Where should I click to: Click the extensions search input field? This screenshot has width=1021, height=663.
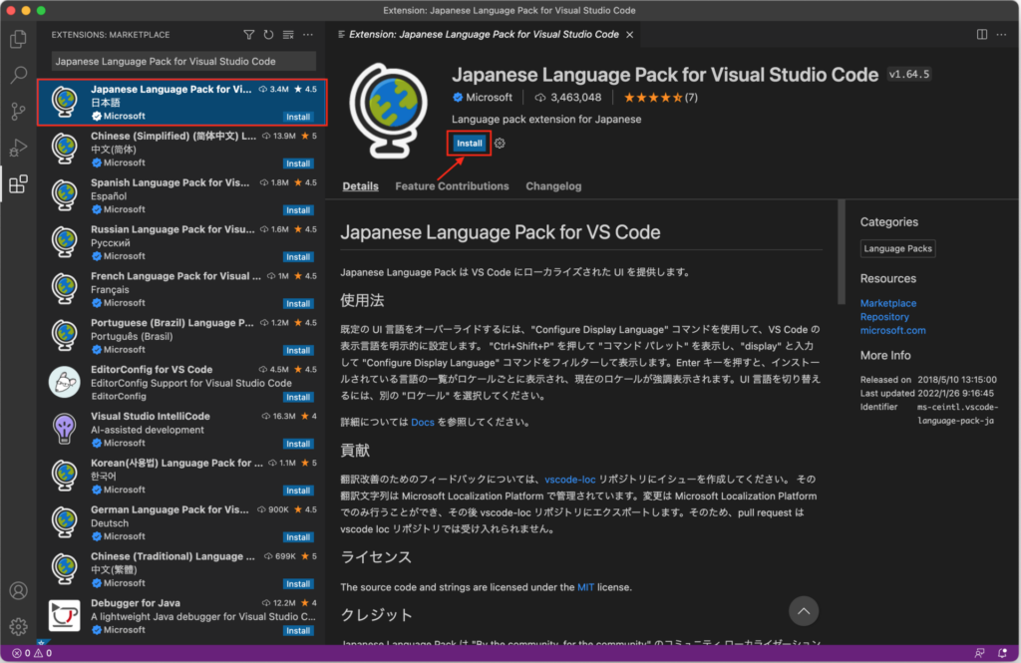coord(182,61)
